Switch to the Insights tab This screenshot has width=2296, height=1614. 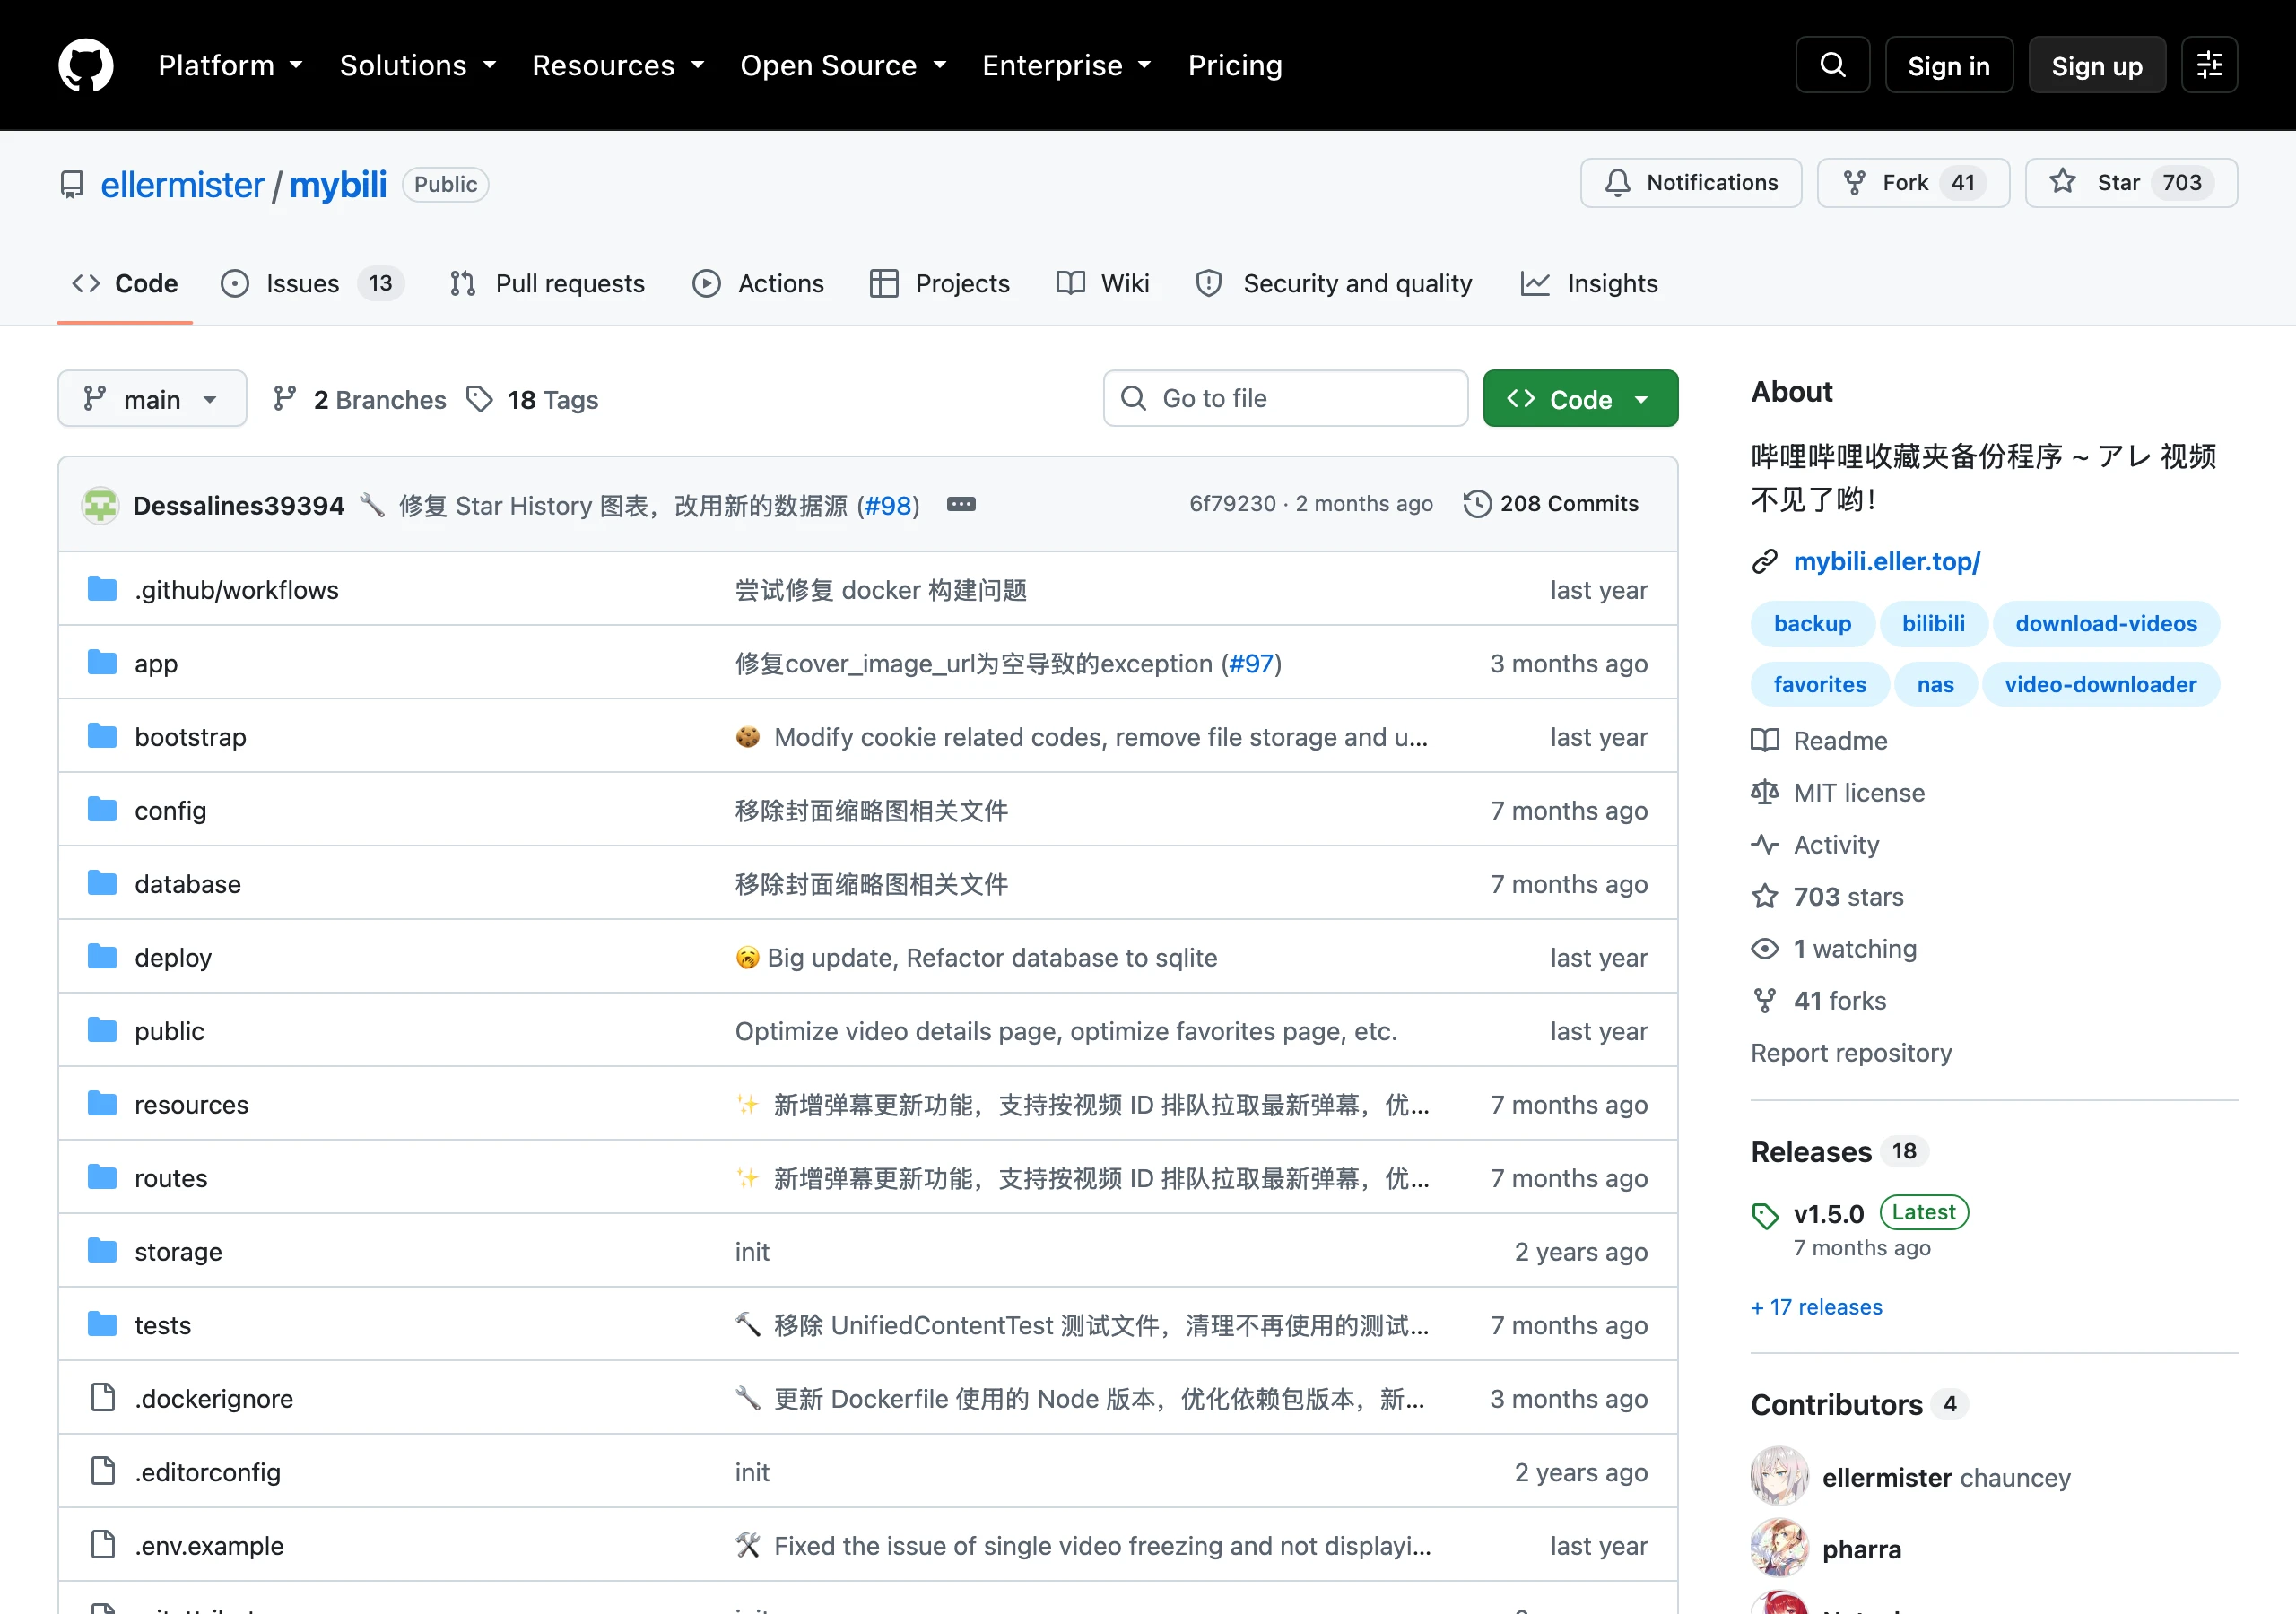pyautogui.click(x=1589, y=284)
